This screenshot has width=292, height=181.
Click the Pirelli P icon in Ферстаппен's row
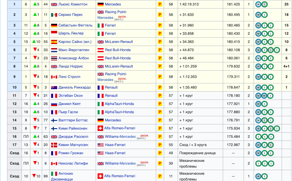pyautogui.click(x=160, y=50)
